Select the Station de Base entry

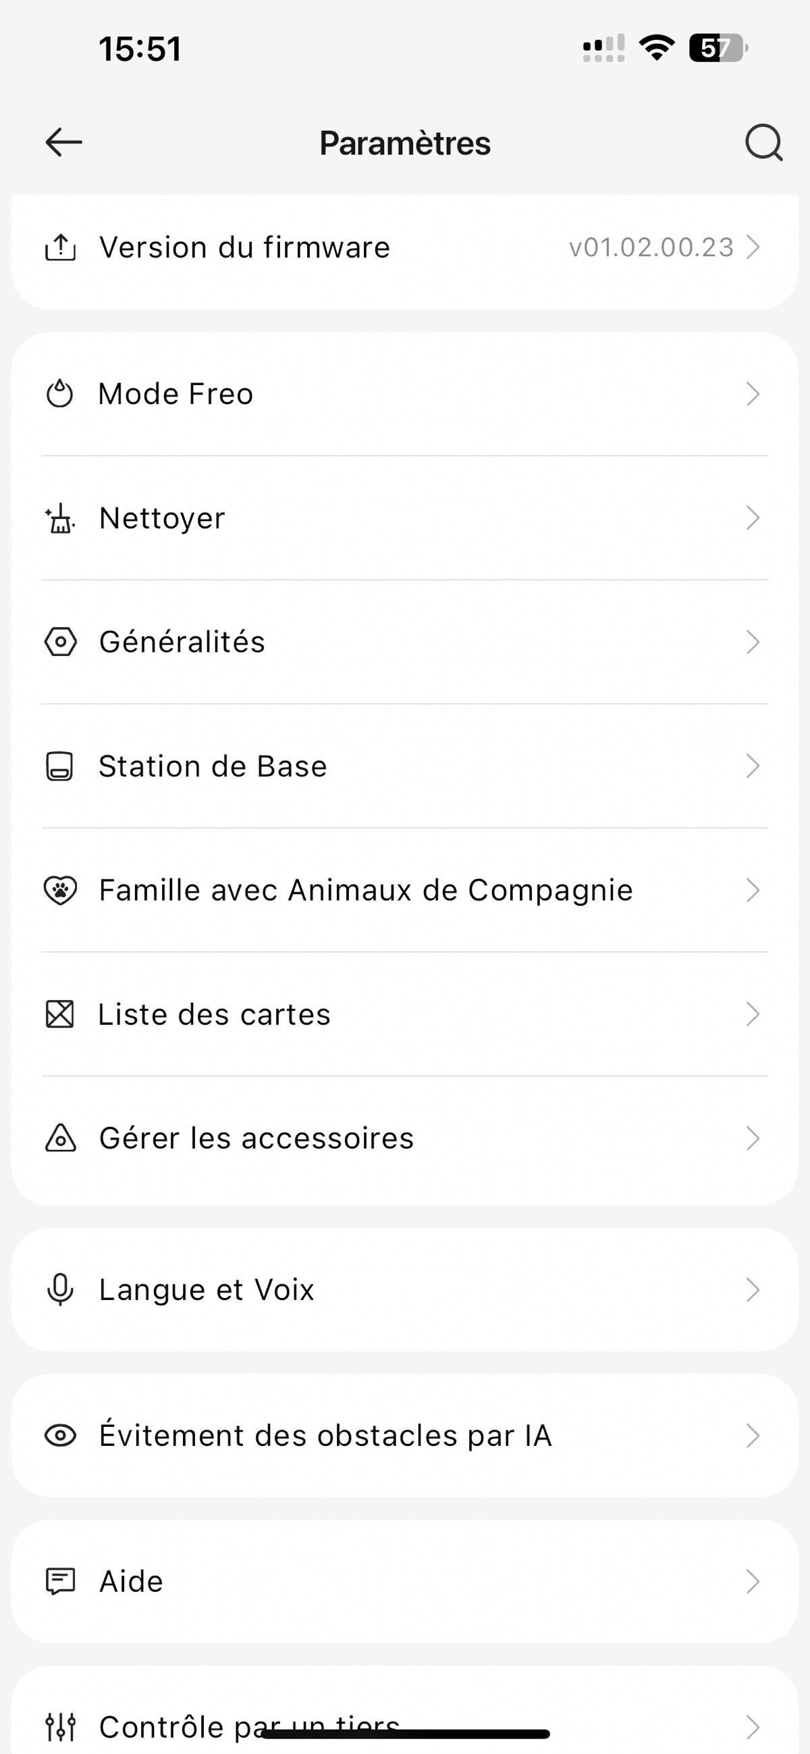[213, 766]
